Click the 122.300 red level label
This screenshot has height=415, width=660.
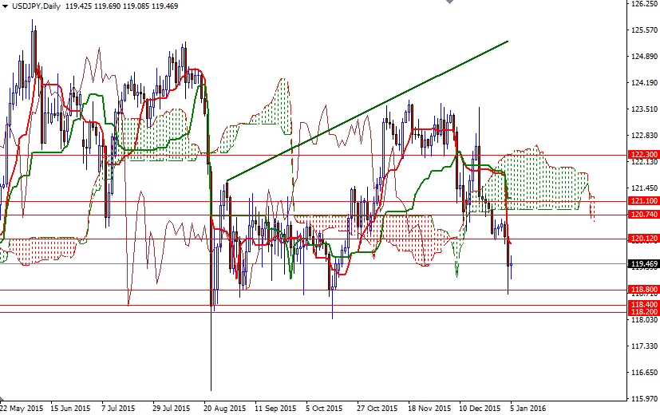tap(643, 155)
